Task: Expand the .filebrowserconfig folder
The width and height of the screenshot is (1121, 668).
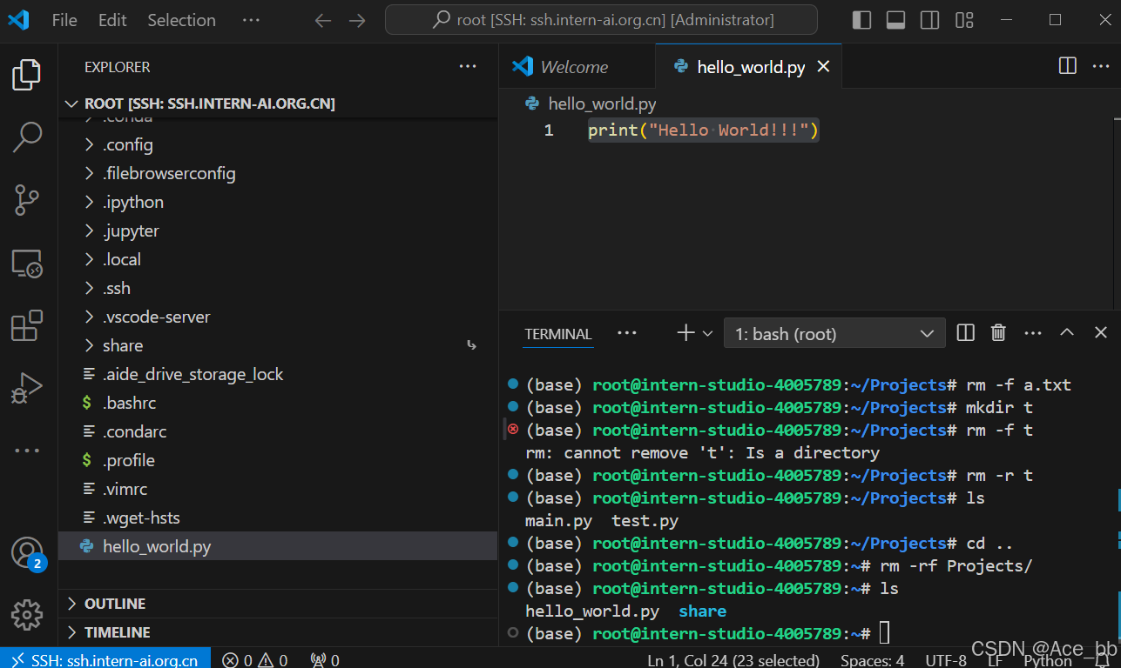Action: 278,173
